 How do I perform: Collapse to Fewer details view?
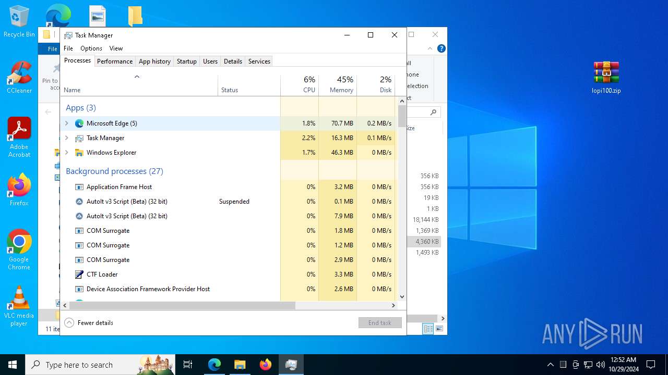[x=89, y=323]
